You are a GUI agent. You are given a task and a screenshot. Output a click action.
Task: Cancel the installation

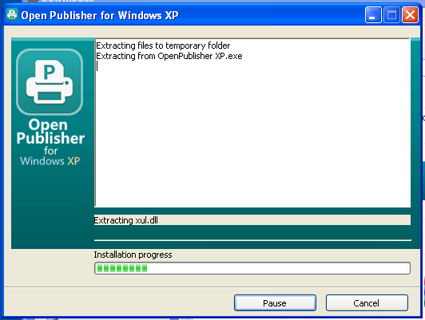click(x=367, y=303)
